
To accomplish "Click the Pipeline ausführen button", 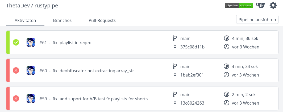I will [x=257, y=19].
